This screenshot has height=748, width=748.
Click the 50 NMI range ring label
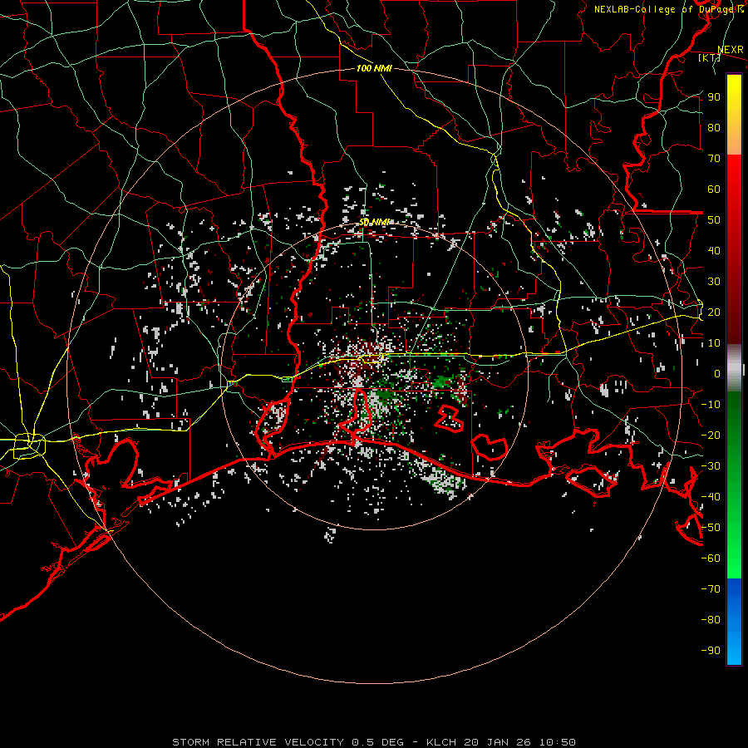pos(374,222)
